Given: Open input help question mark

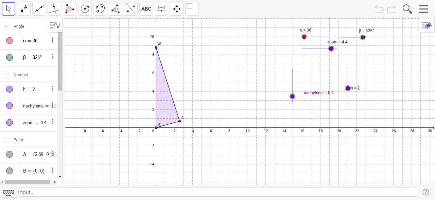Looking at the screenshot, I should pyautogui.click(x=426, y=192).
